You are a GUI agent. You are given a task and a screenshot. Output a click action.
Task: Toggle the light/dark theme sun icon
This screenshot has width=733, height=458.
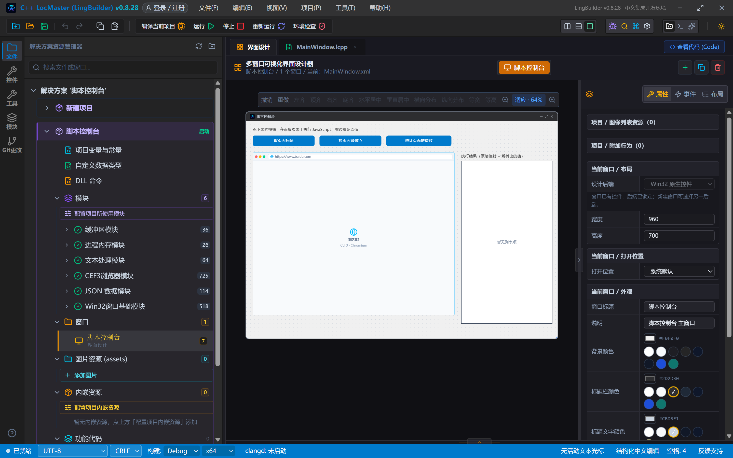721,26
